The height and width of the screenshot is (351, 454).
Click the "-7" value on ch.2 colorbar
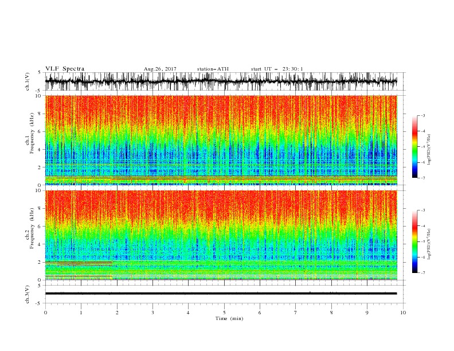[422, 273]
